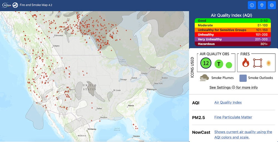Click the 'UNITED STATES' map label
278x142 pixels.
[x=90, y=87]
